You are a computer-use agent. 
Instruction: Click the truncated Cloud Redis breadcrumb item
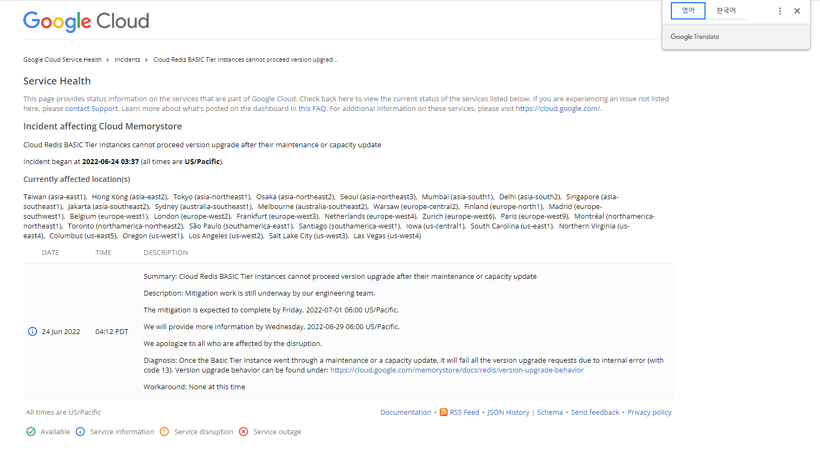pos(245,60)
